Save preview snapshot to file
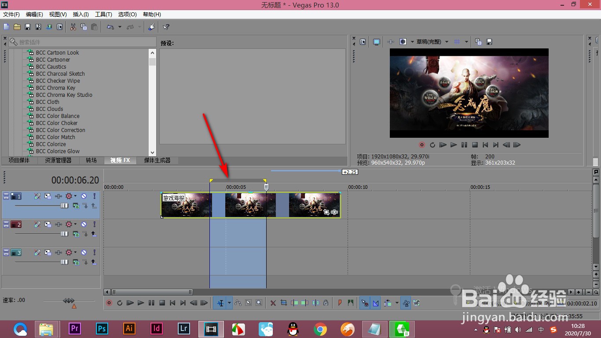 point(489,42)
